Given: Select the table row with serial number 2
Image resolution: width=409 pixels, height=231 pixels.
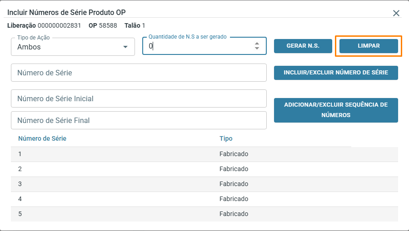Looking at the screenshot, I should [x=204, y=169].
